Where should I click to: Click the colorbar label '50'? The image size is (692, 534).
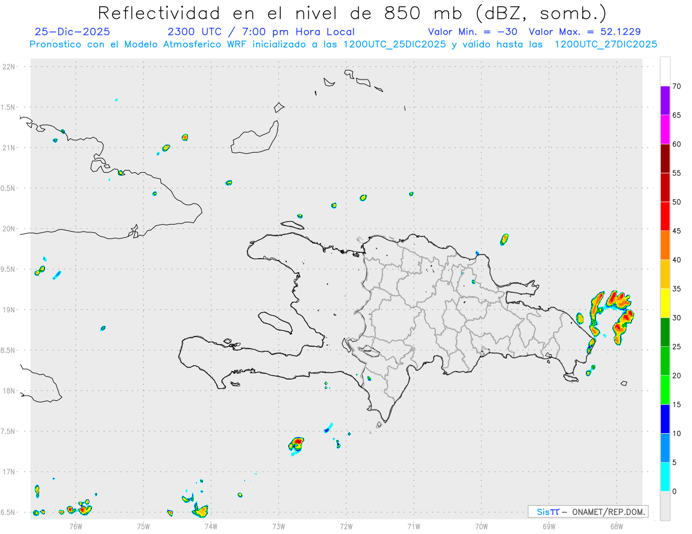[x=677, y=202]
